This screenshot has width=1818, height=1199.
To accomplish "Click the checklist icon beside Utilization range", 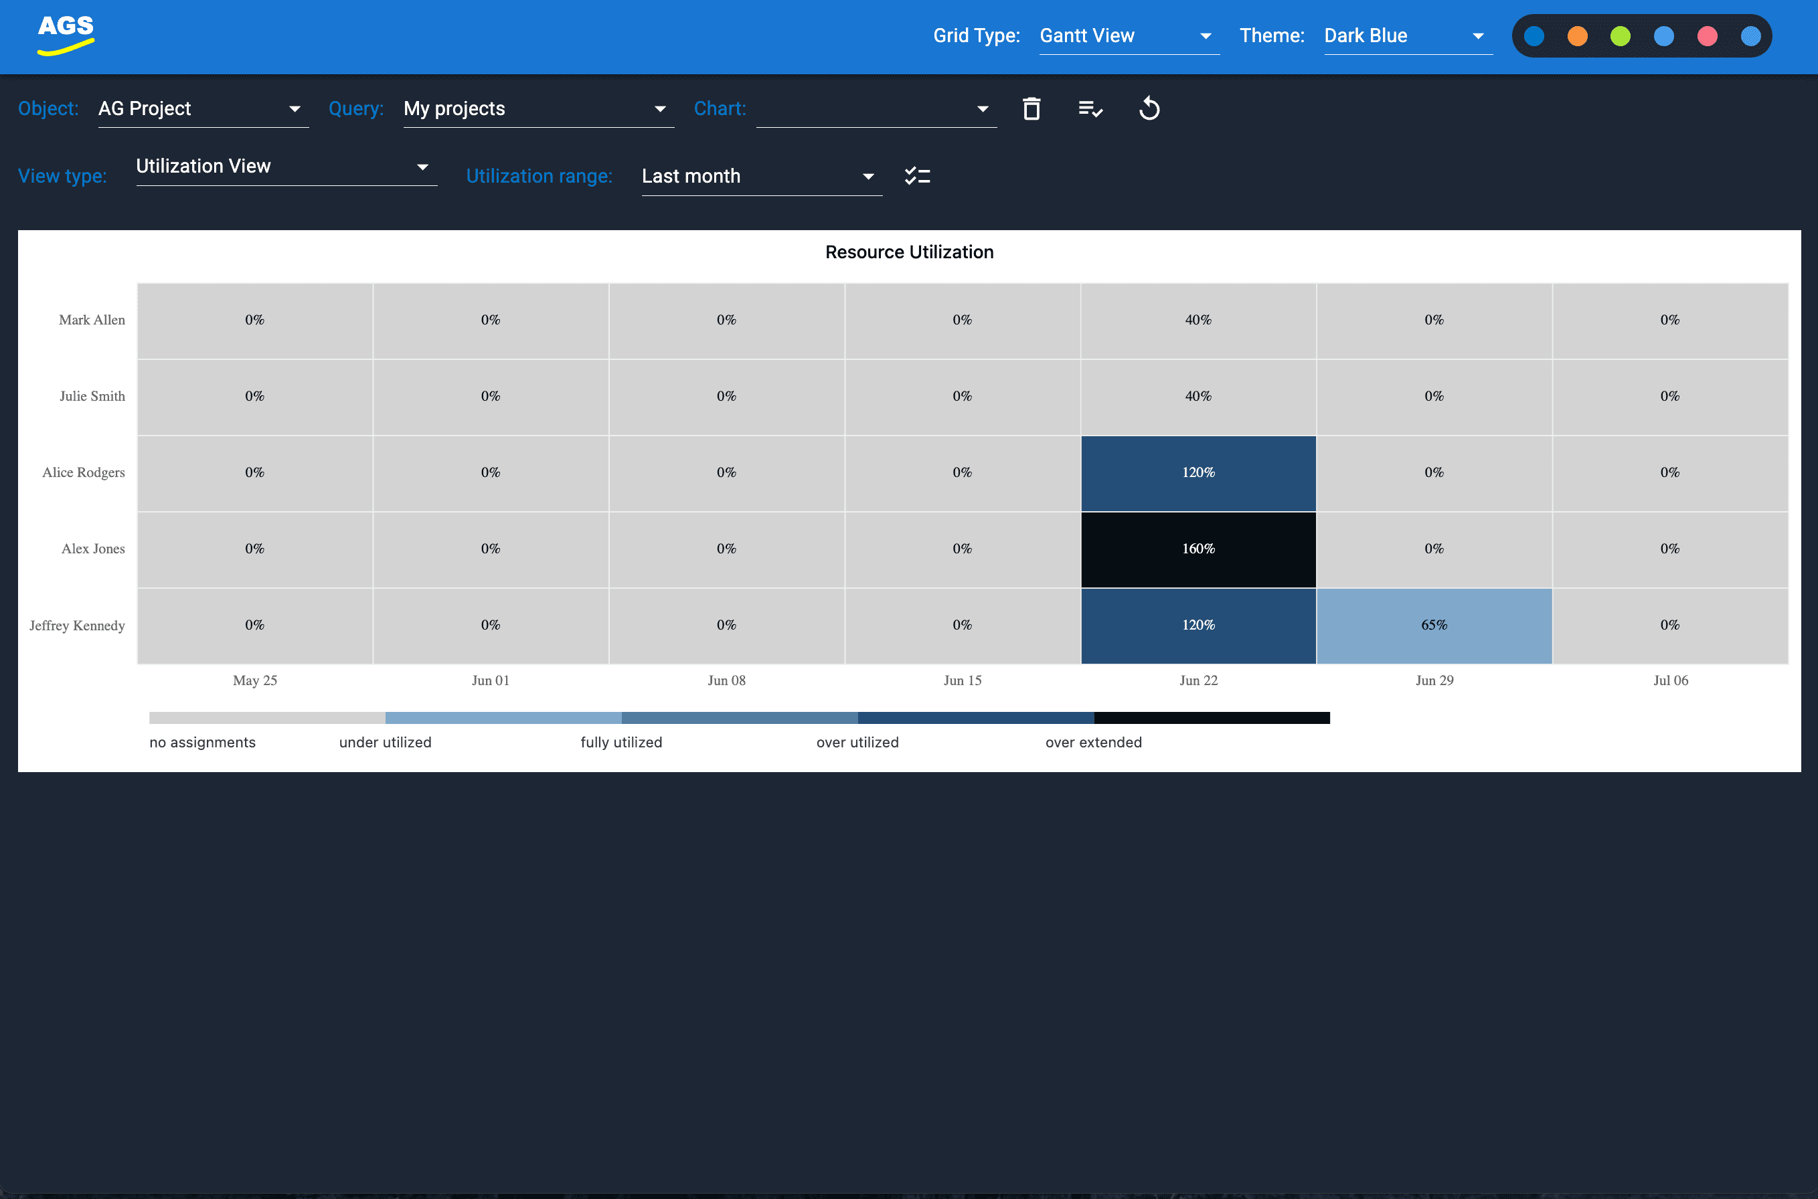I will pos(917,176).
